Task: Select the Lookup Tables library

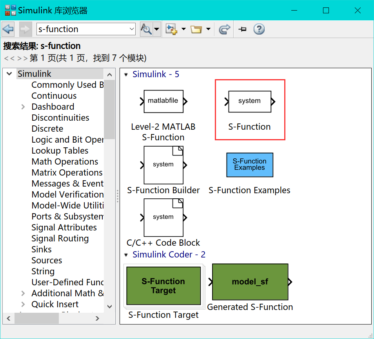Action: pyautogui.click(x=60, y=150)
